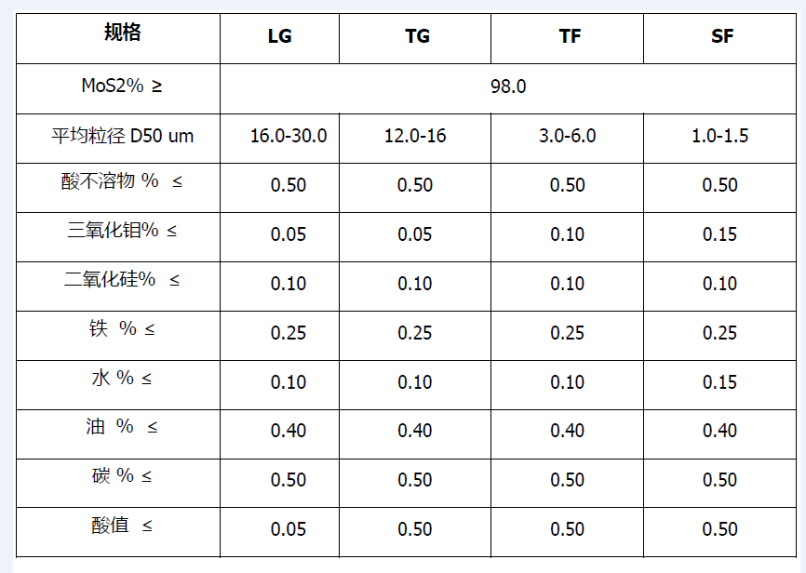Select the 碳 % row label
Screen dimensions: 806x573
click(122, 476)
